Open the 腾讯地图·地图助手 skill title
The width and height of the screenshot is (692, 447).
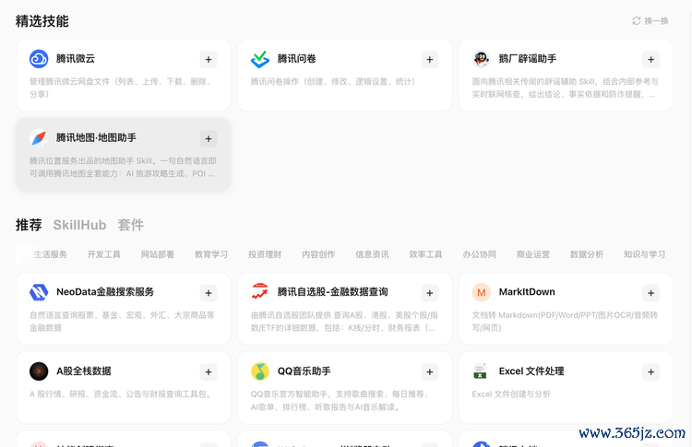click(96, 137)
